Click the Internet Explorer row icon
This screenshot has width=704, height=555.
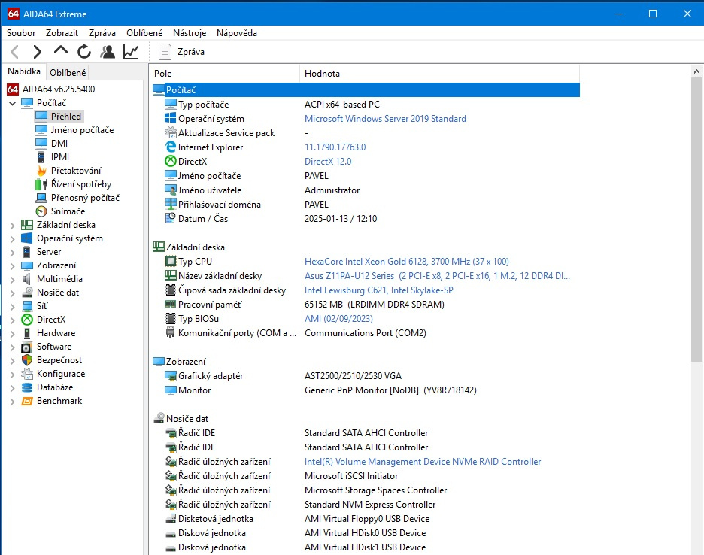click(x=171, y=147)
